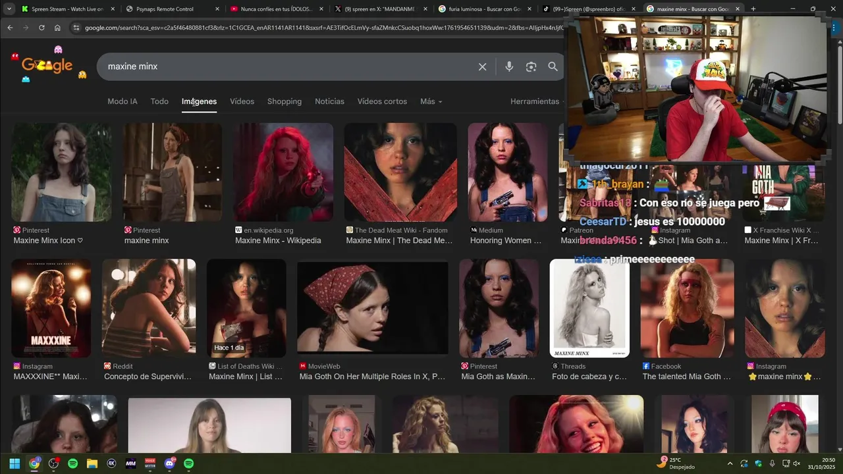Expand the 'Más' dropdown

tap(431, 101)
